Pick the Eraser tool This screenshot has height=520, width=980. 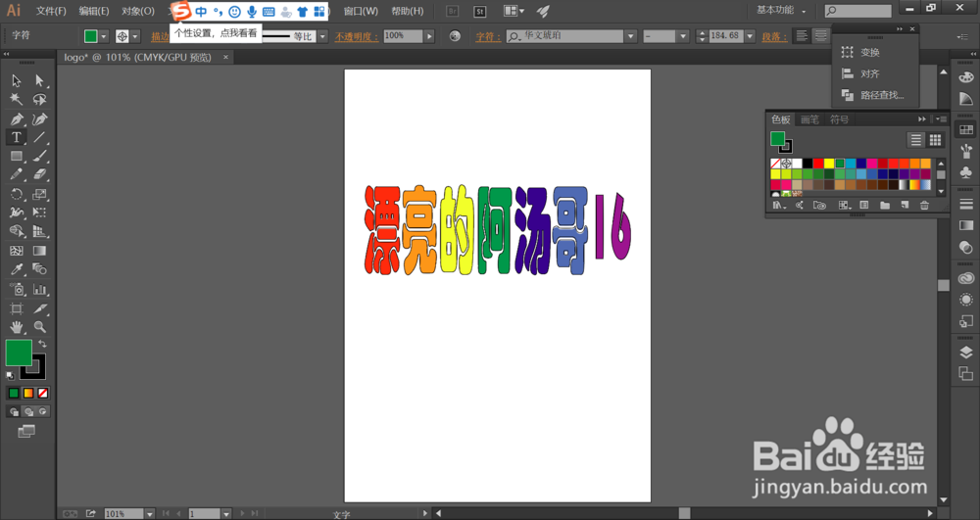point(39,174)
